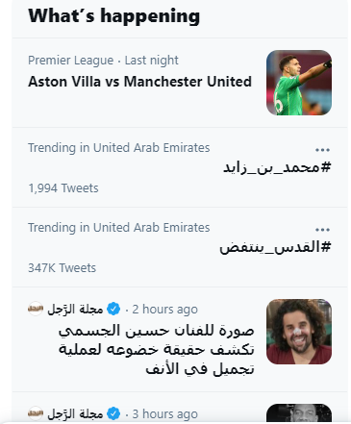Click the 347K Tweets count
Screen dimensions: 351x424
[63, 268]
